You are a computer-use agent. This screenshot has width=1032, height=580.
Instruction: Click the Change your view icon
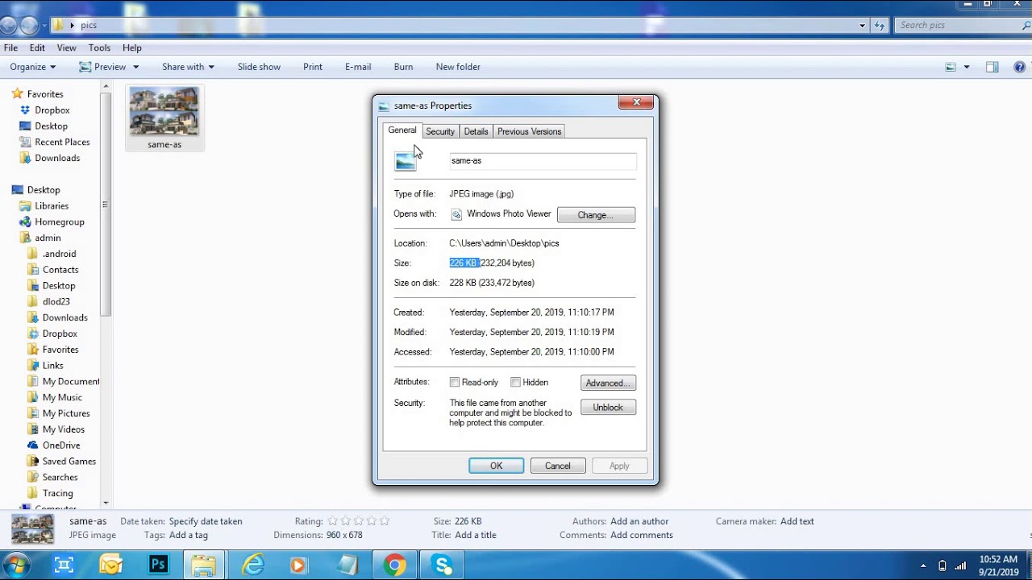coord(951,67)
